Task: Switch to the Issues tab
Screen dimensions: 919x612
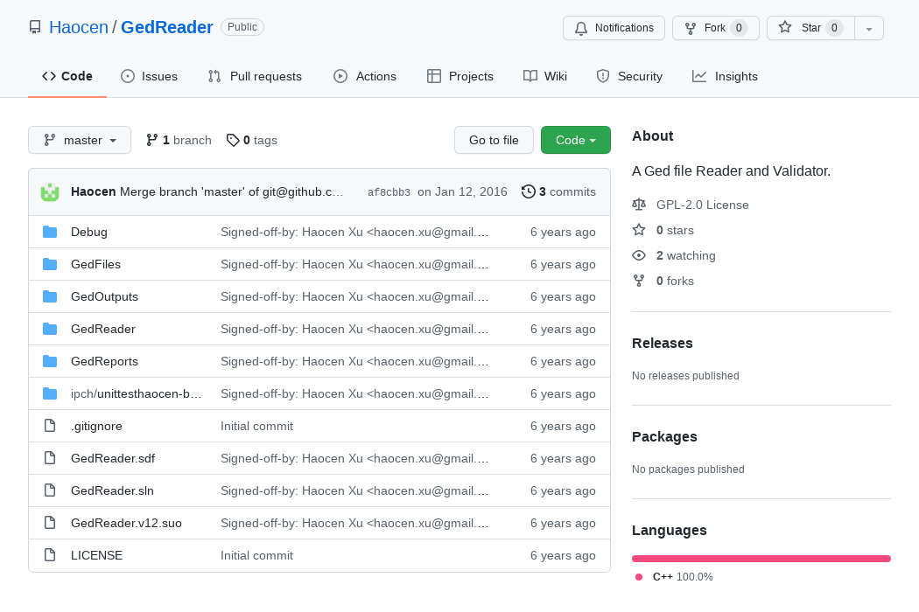Action: tap(149, 76)
